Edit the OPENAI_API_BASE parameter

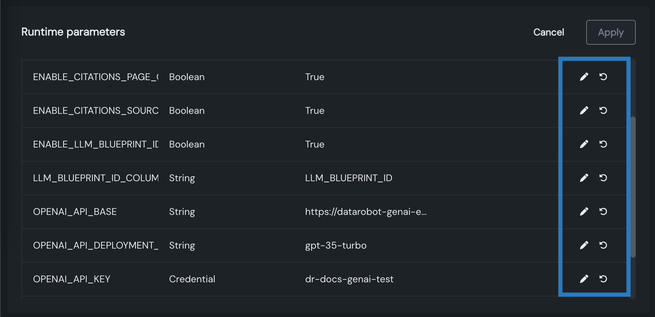pyautogui.click(x=584, y=211)
